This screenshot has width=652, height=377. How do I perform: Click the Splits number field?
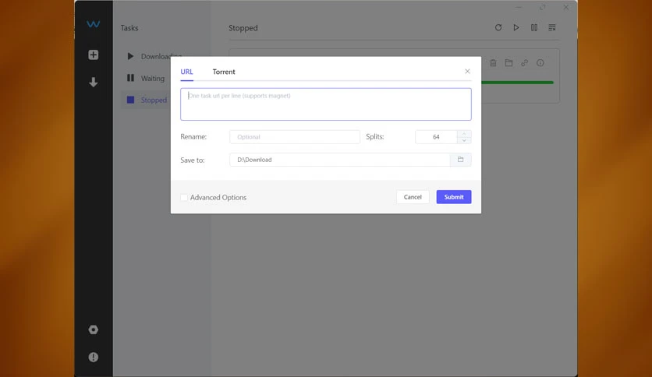coord(436,137)
